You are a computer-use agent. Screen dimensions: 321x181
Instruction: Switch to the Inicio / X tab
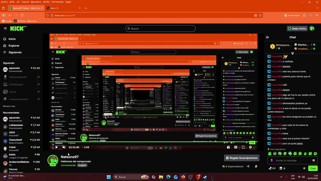[x=64, y=8]
